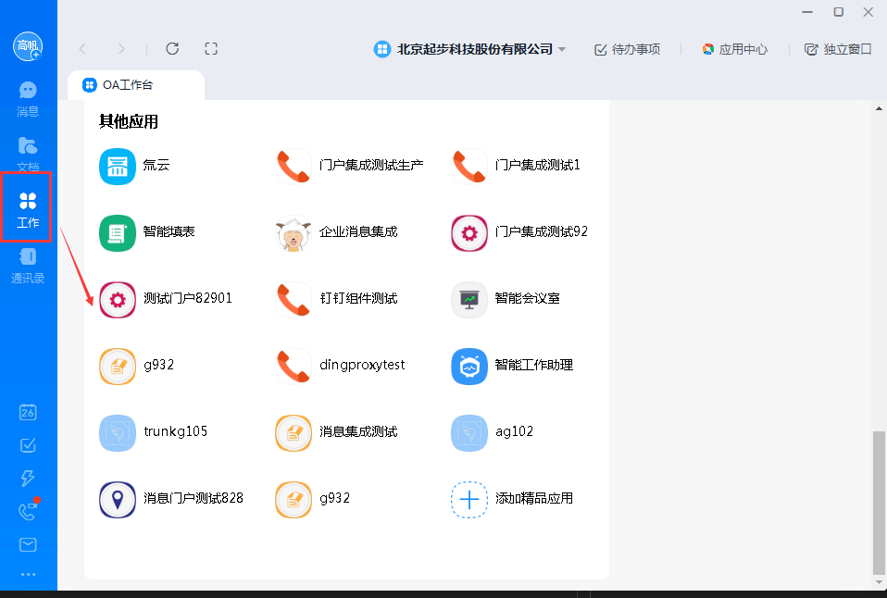887x598 pixels.
Task: Open the to-do checkmark sidebar icon
Action: [28, 445]
